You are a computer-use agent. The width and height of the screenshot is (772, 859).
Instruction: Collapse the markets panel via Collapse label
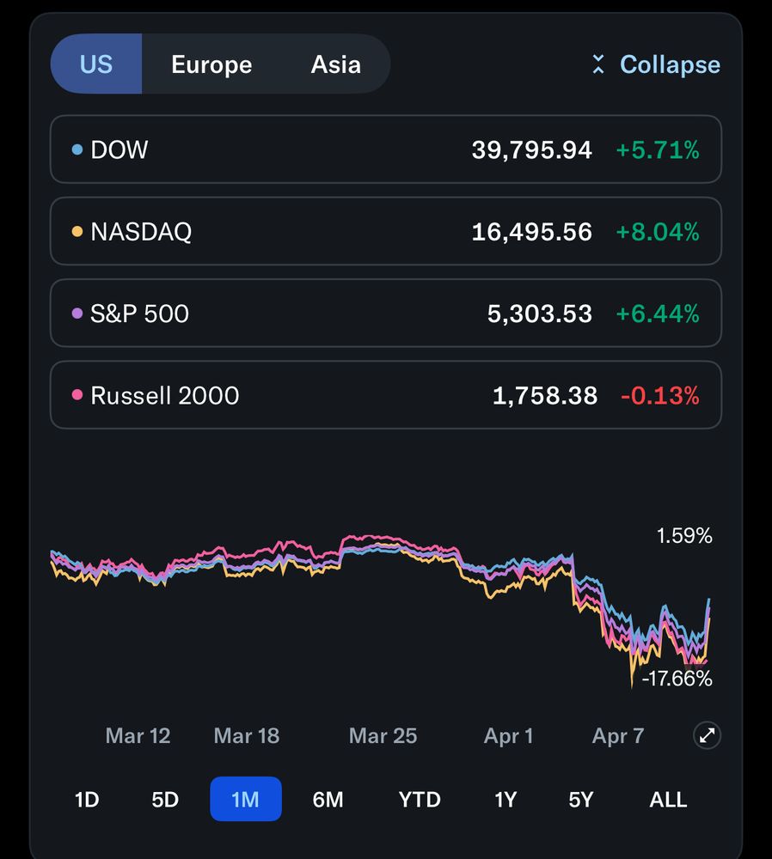coord(670,64)
